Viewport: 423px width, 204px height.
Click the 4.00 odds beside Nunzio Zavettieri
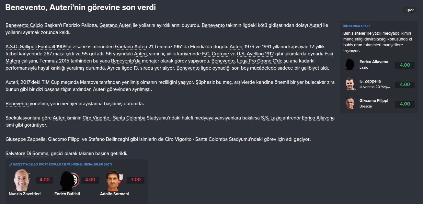tap(44, 180)
